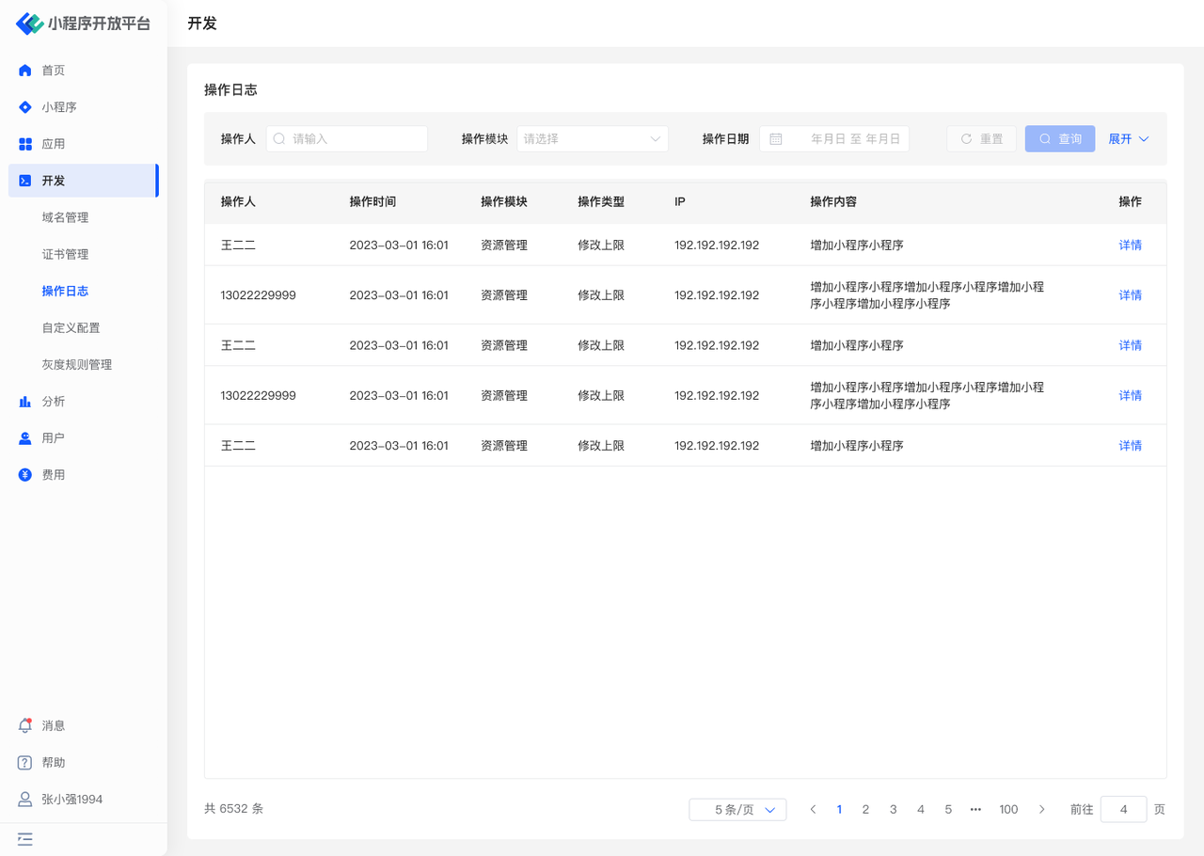Open the 操作模块 dropdown selector
The width and height of the screenshot is (1204, 856).
click(592, 139)
